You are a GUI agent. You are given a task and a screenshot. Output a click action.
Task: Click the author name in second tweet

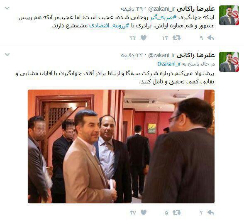point(196,55)
